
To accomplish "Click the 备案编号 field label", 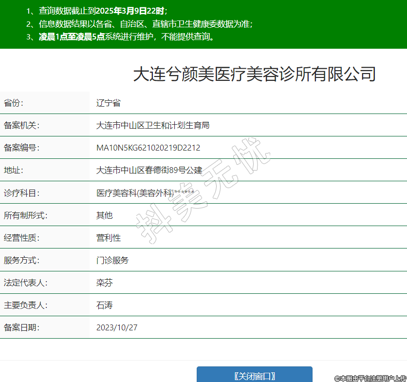I will coord(21,148).
